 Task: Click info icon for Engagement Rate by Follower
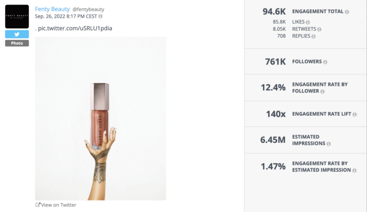(x=322, y=92)
